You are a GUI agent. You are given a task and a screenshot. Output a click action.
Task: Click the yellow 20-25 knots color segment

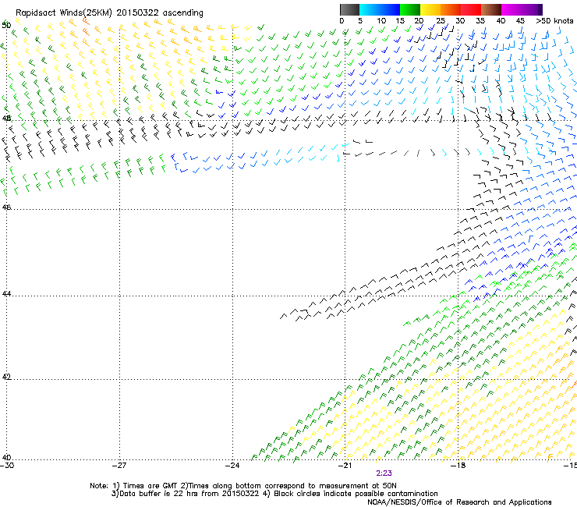(x=430, y=9)
